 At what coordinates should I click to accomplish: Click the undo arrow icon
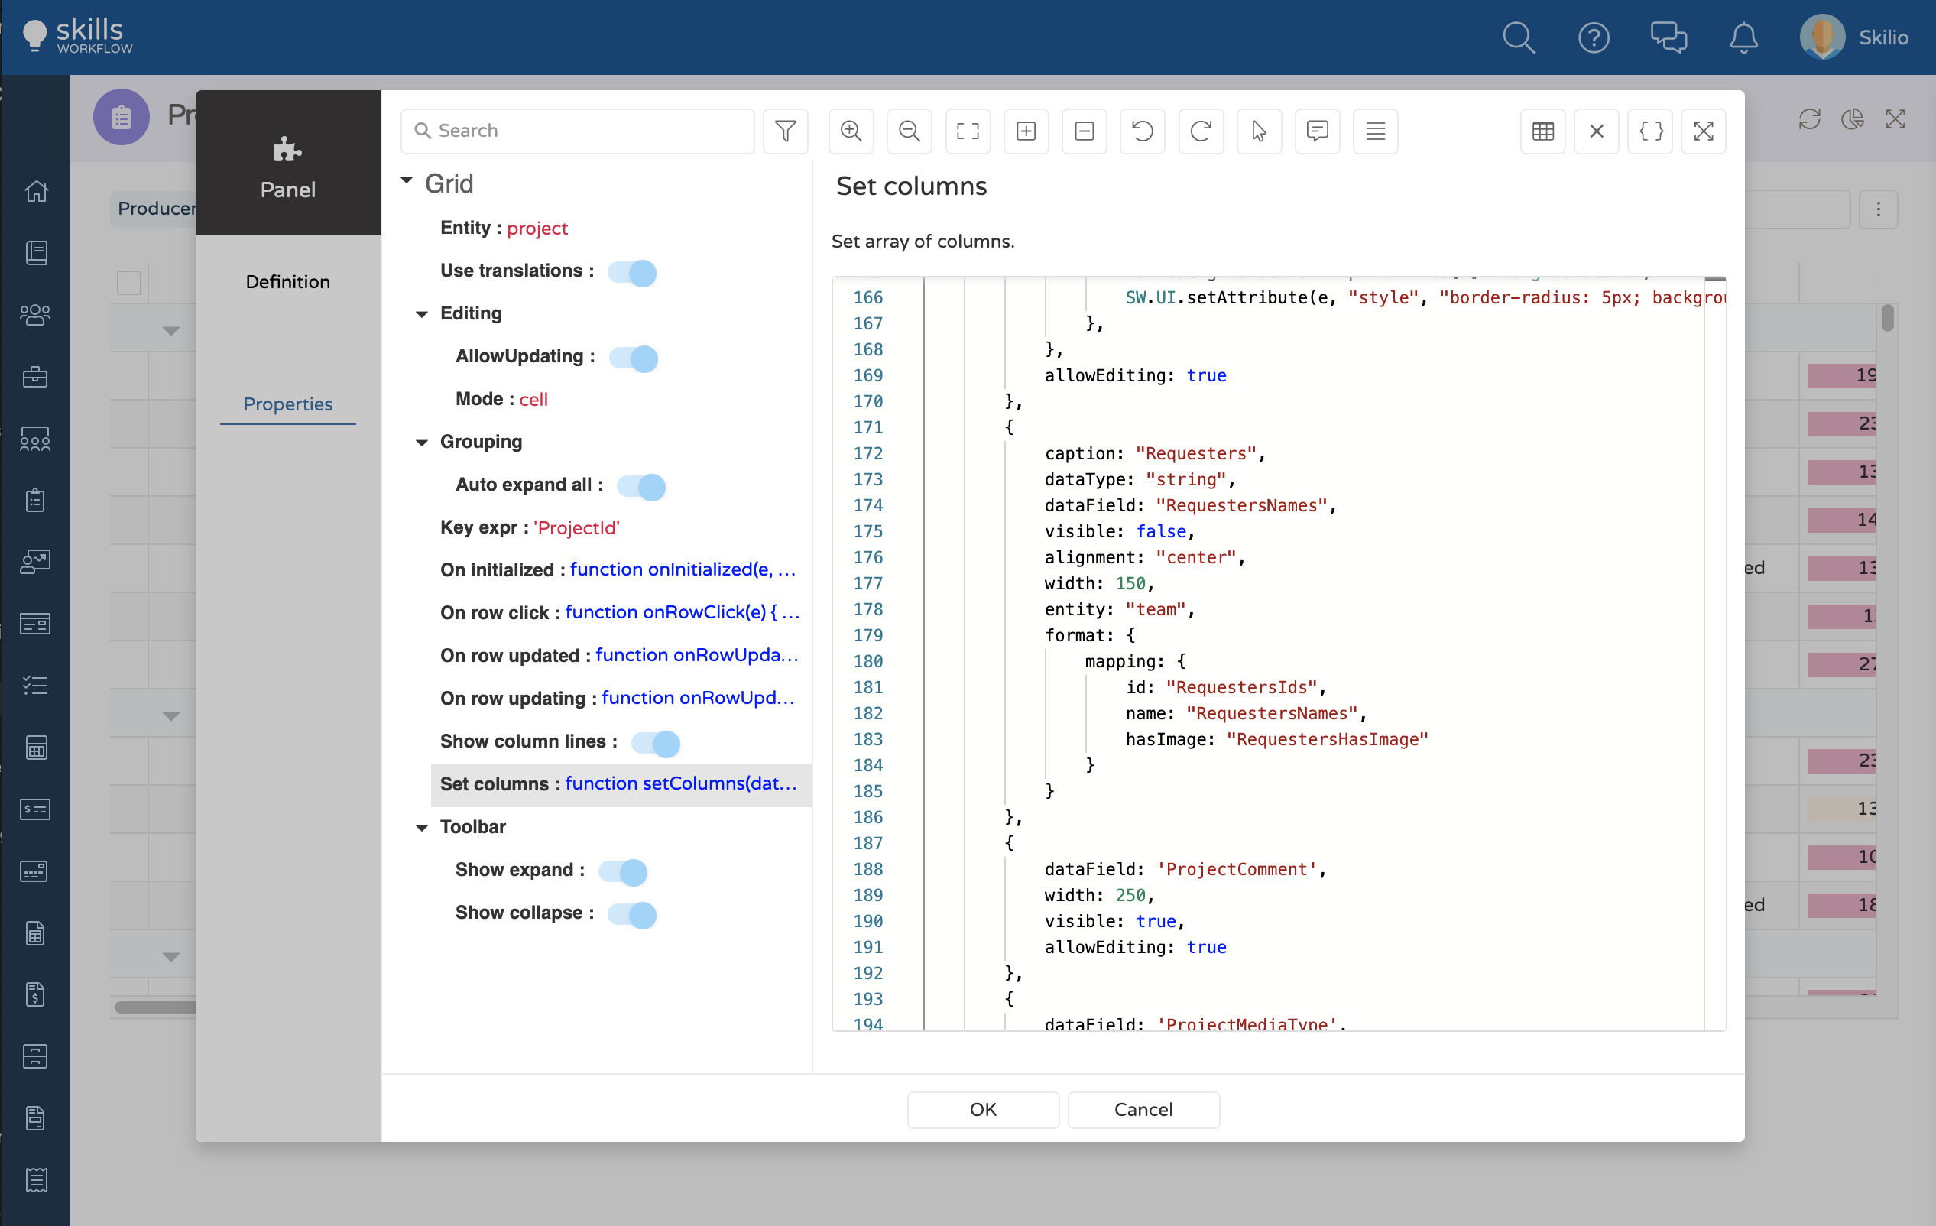pyautogui.click(x=1142, y=131)
